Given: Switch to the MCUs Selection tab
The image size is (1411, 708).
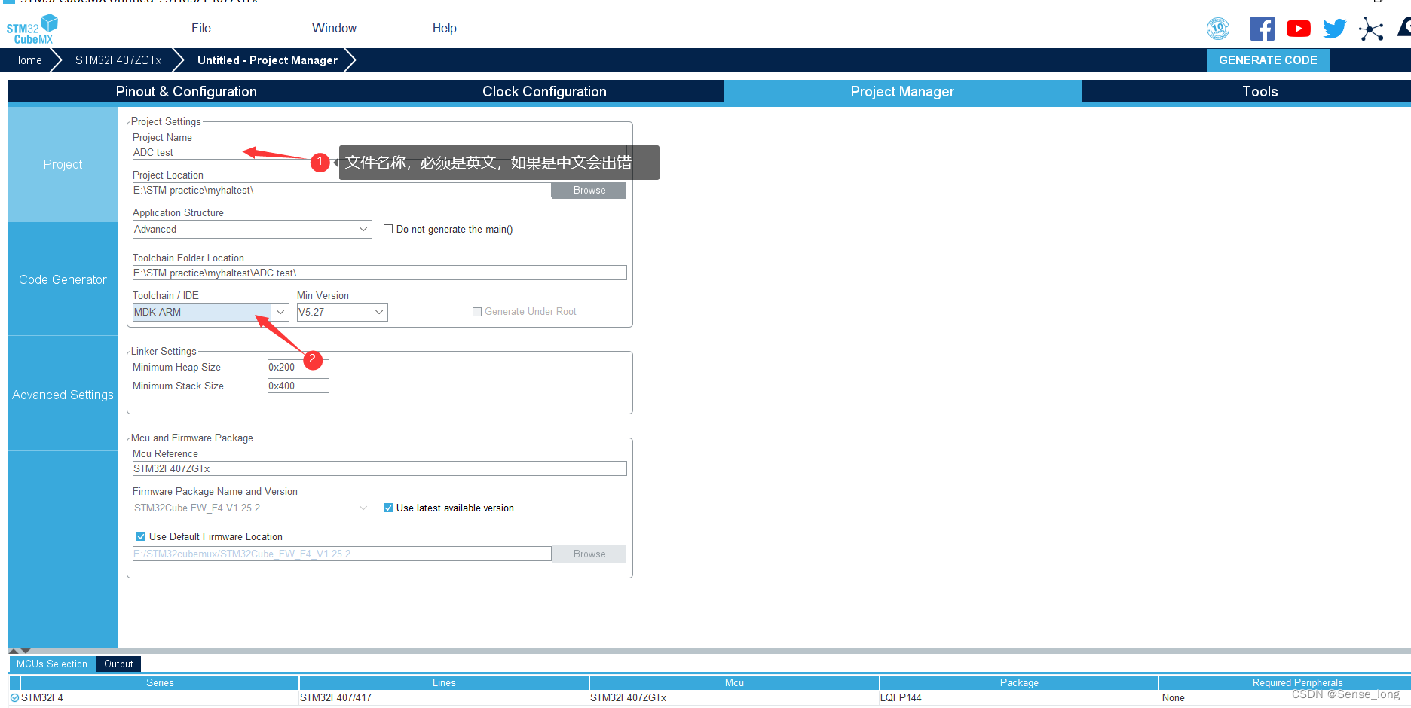Looking at the screenshot, I should click(x=52, y=664).
